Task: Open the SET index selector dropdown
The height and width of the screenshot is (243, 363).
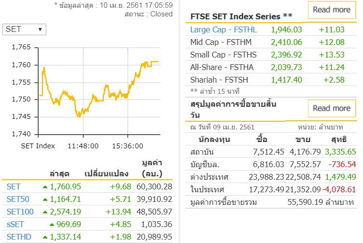Action: point(25,29)
